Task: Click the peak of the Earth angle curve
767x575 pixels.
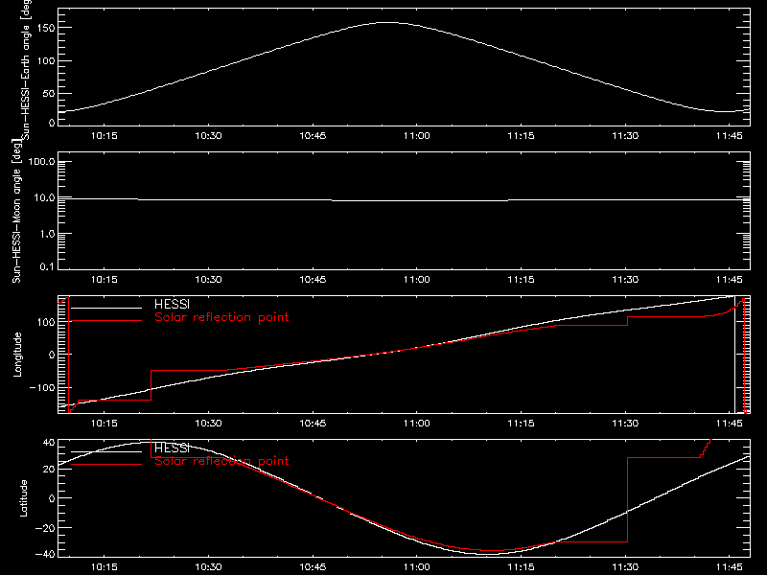Action: [x=389, y=22]
